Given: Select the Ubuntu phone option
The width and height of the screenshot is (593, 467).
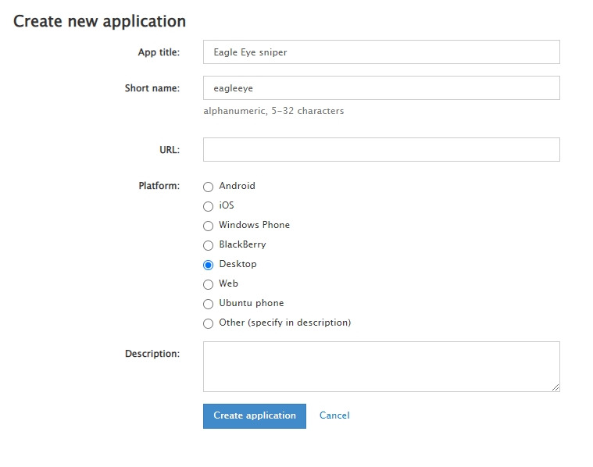Looking at the screenshot, I should coord(208,304).
